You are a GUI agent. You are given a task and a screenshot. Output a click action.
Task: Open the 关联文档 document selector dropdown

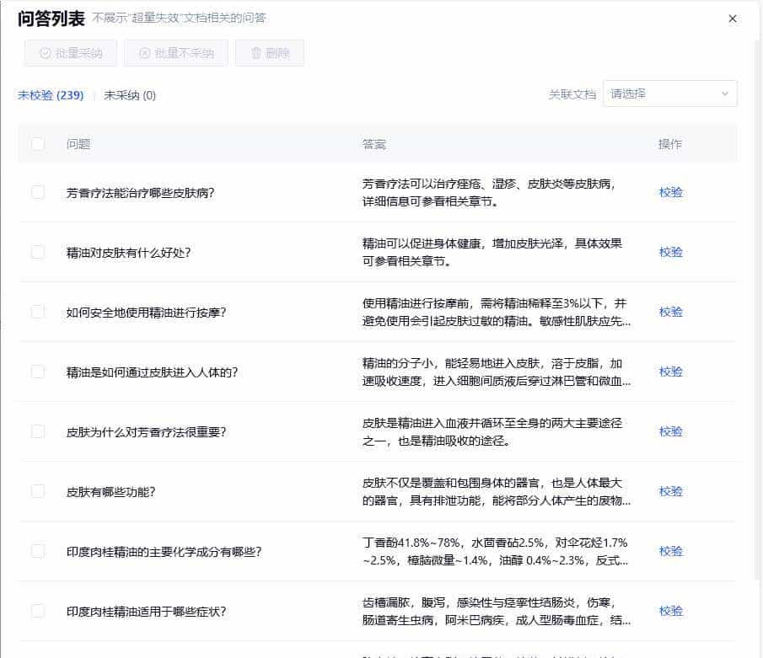click(670, 94)
